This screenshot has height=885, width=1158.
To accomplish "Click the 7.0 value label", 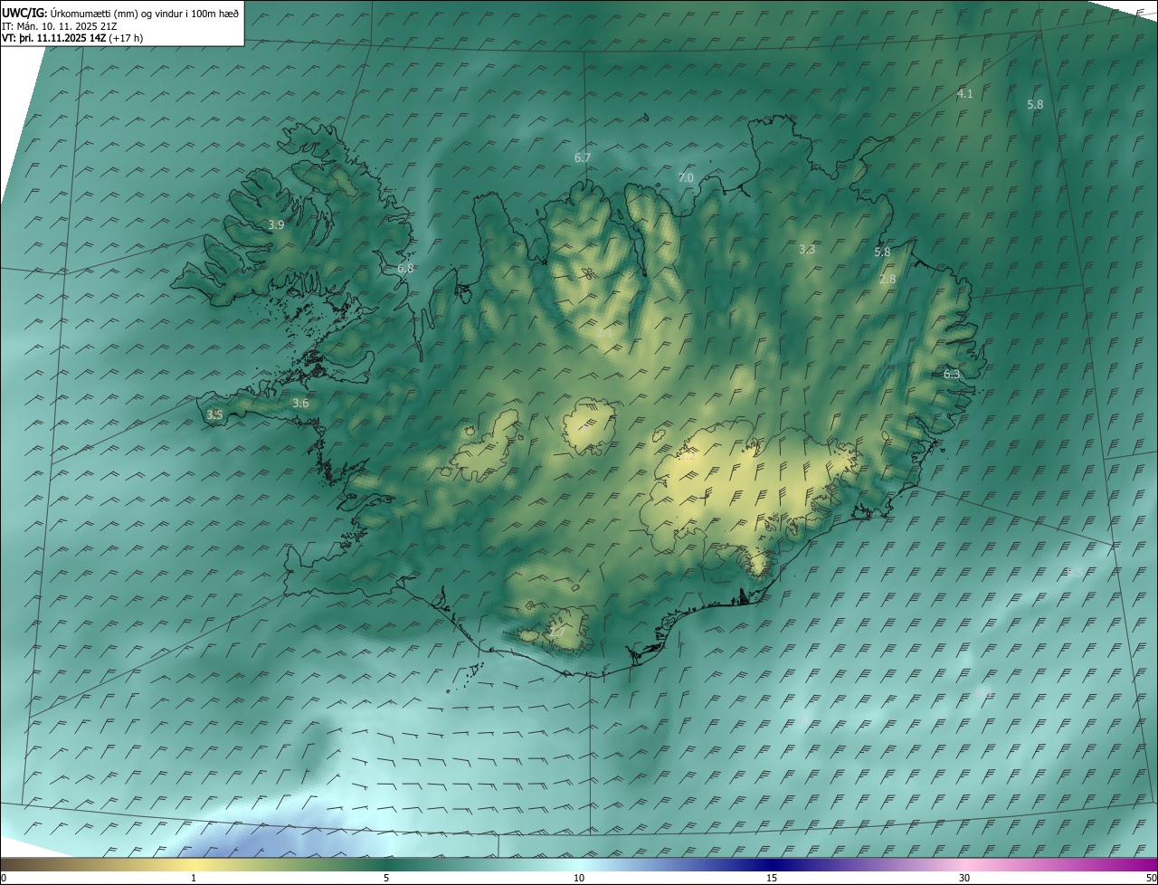I will pyautogui.click(x=686, y=177).
